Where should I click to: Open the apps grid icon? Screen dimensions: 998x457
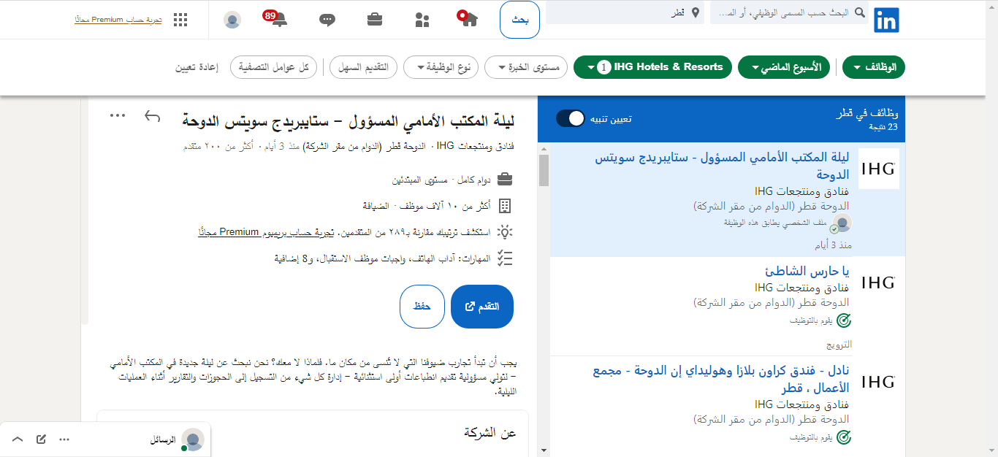pos(180,20)
